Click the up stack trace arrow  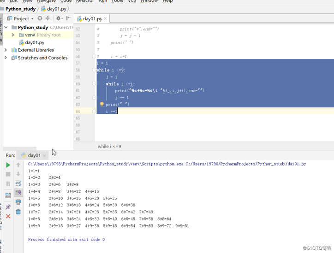pos(18,165)
